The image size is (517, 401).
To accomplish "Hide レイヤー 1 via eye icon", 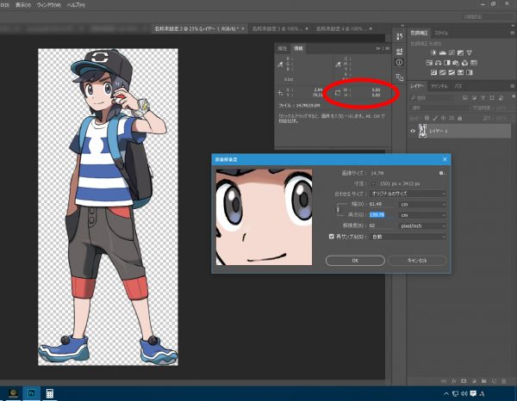I will coord(413,131).
